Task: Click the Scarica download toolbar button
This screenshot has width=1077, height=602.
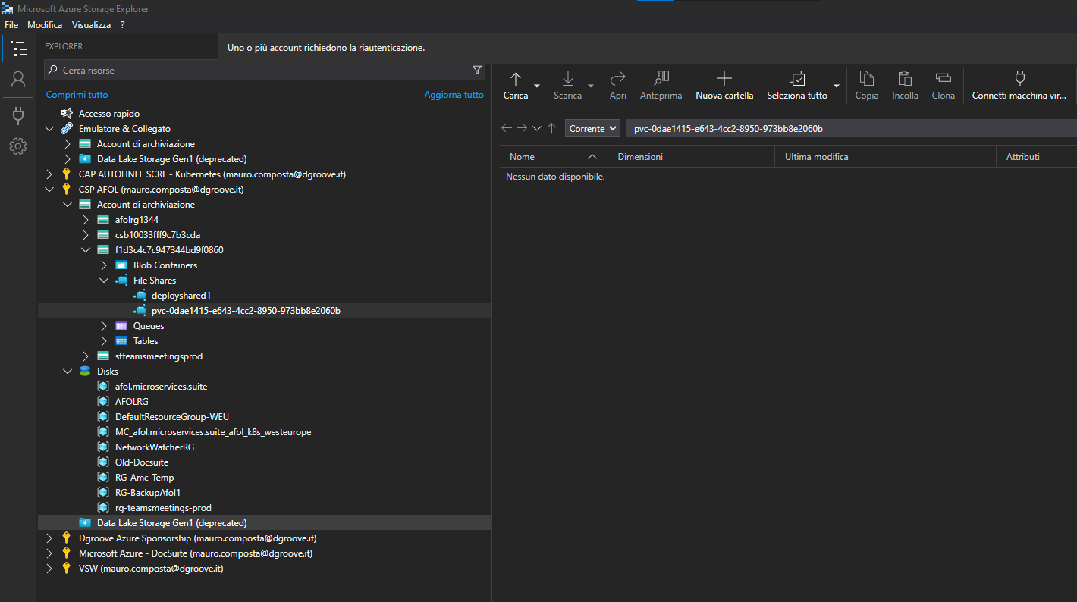Action: pyautogui.click(x=567, y=85)
